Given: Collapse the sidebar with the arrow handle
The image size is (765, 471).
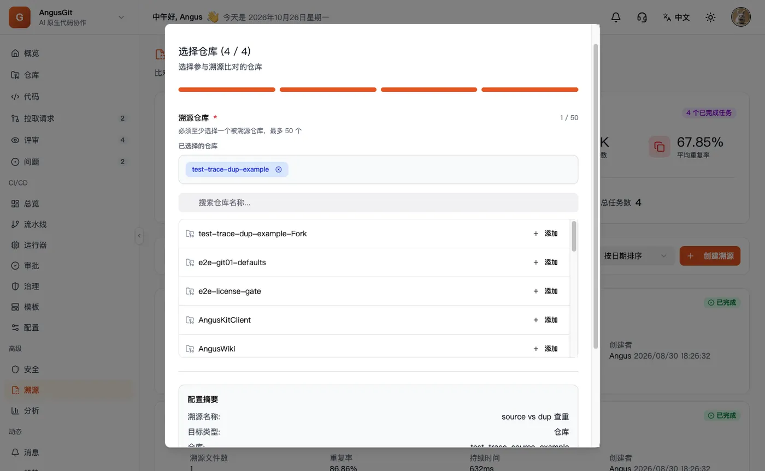Looking at the screenshot, I should coord(139,236).
